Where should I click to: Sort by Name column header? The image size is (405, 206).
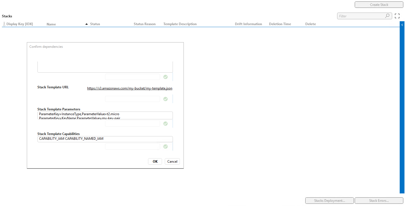click(51, 24)
